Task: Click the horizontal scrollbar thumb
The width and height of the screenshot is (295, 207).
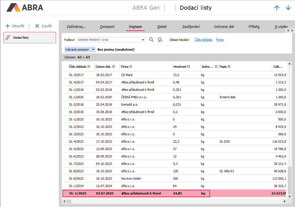Action: click(69, 201)
